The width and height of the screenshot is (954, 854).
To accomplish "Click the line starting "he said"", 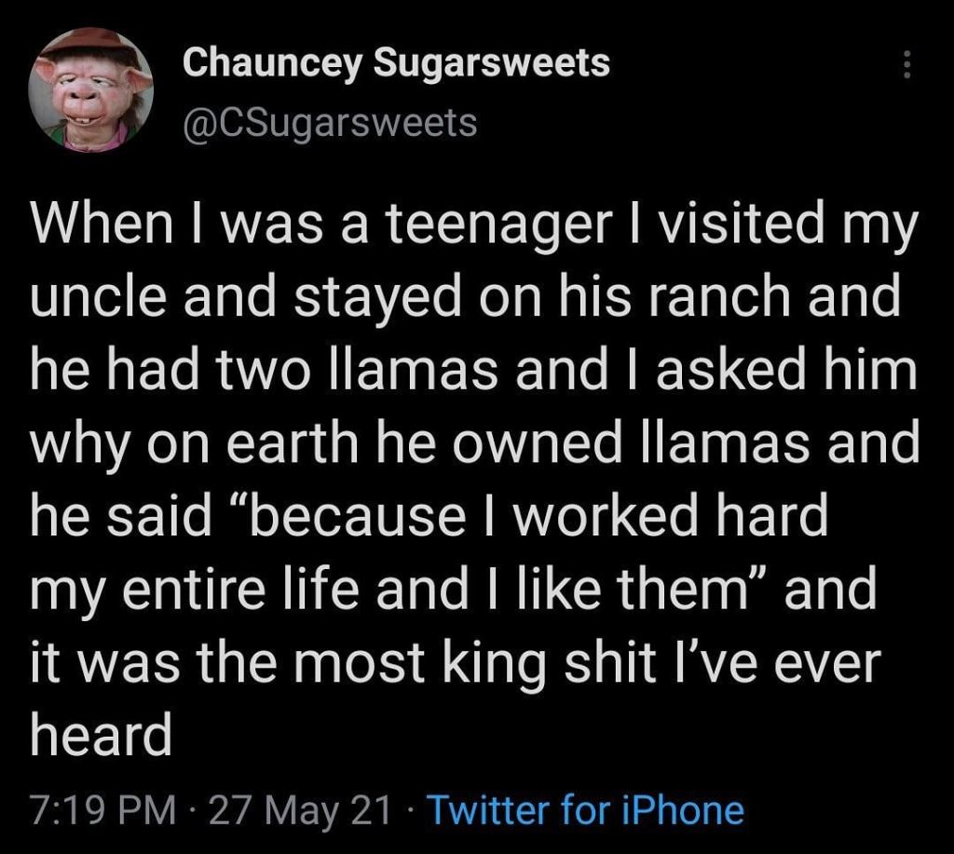I will click(429, 515).
